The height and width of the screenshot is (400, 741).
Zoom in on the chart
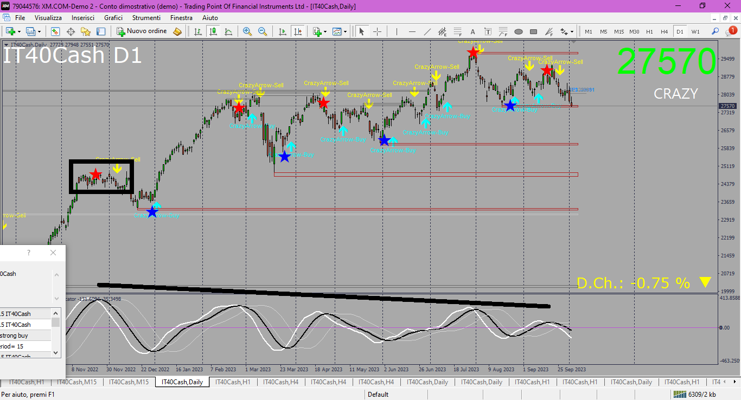tap(247, 31)
